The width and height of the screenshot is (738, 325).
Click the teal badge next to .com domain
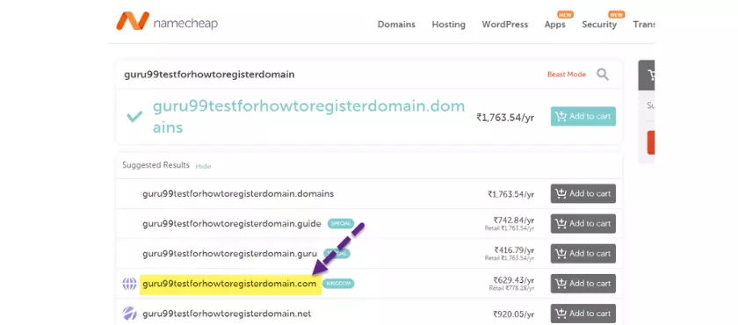click(338, 284)
